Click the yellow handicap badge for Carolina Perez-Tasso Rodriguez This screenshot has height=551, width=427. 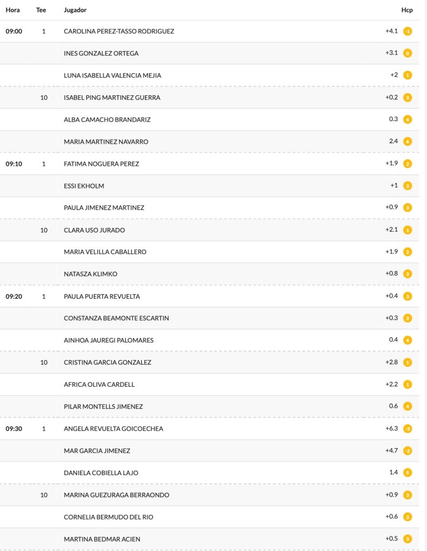point(408,31)
